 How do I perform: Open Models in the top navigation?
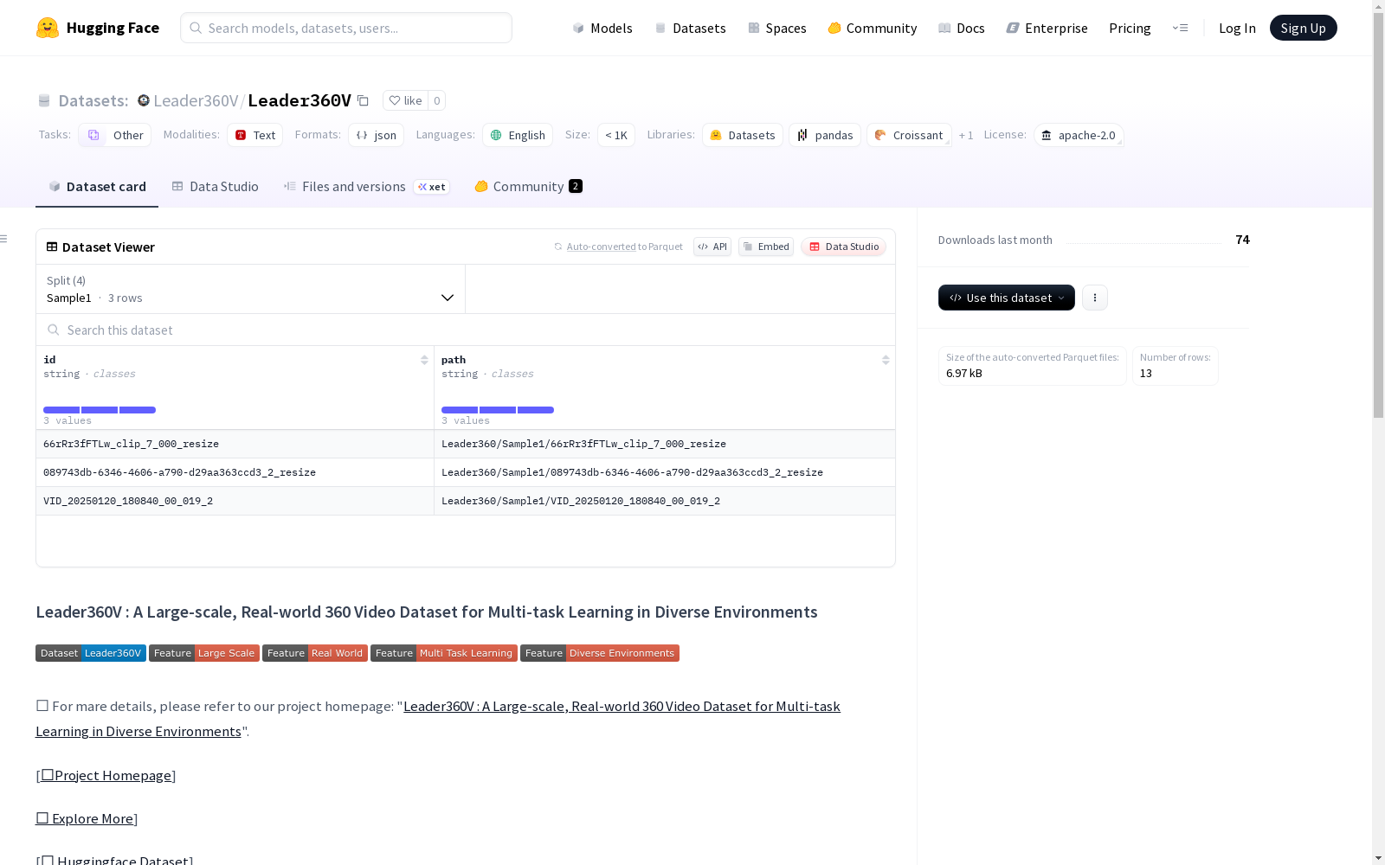pyautogui.click(x=602, y=28)
